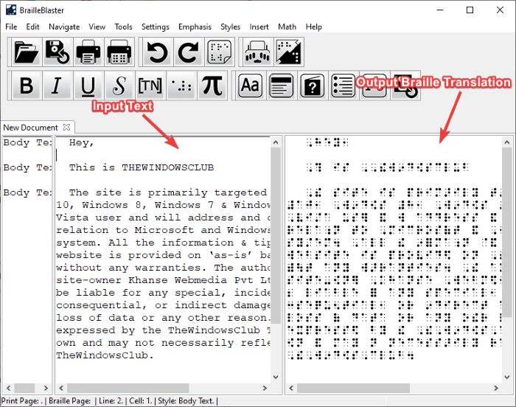Apply the heading style page icon
Image resolution: width=516 pixels, height=407 pixels.
pyautogui.click(x=281, y=86)
